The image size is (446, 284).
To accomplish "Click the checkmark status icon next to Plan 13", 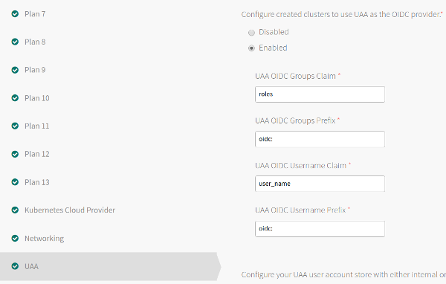I will [x=15, y=182].
